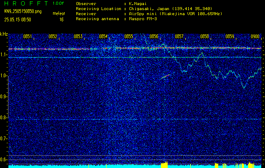Click the Observer name K.Nagai
265x168 pixels.
[137, 3]
